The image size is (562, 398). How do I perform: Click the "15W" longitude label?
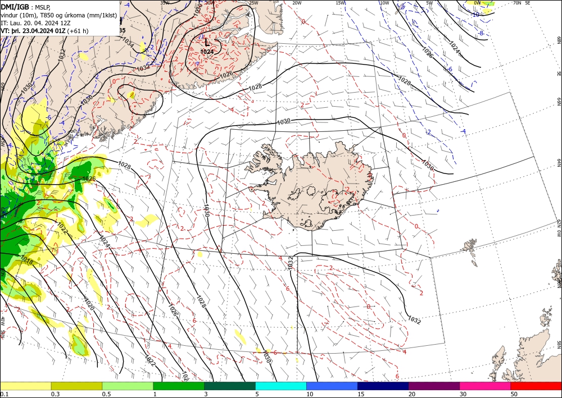[341, 3]
